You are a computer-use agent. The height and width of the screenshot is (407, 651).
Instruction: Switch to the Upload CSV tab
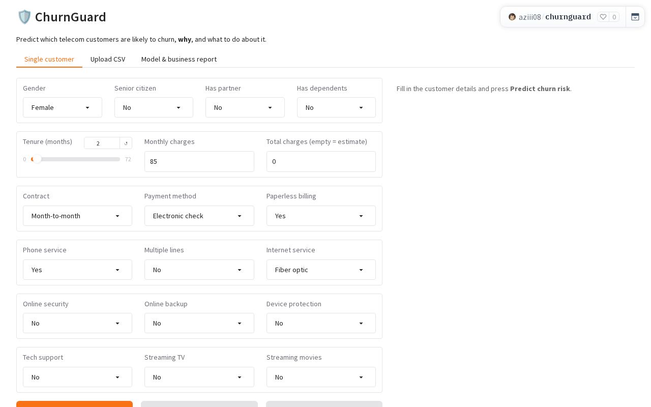(x=108, y=59)
